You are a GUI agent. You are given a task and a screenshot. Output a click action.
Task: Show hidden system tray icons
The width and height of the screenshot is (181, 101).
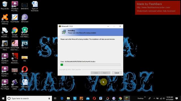click(x=154, y=98)
